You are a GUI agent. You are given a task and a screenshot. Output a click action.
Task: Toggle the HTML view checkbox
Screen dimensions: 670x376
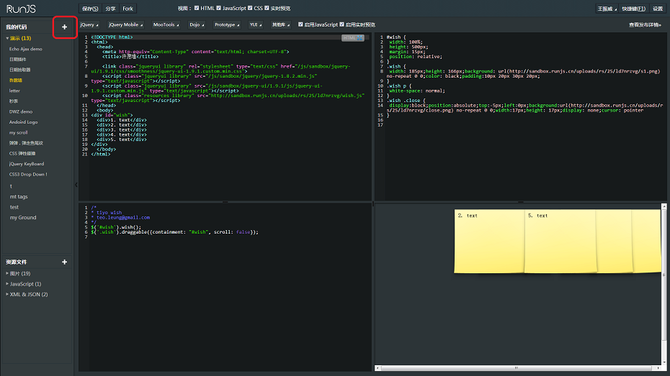pos(197,9)
